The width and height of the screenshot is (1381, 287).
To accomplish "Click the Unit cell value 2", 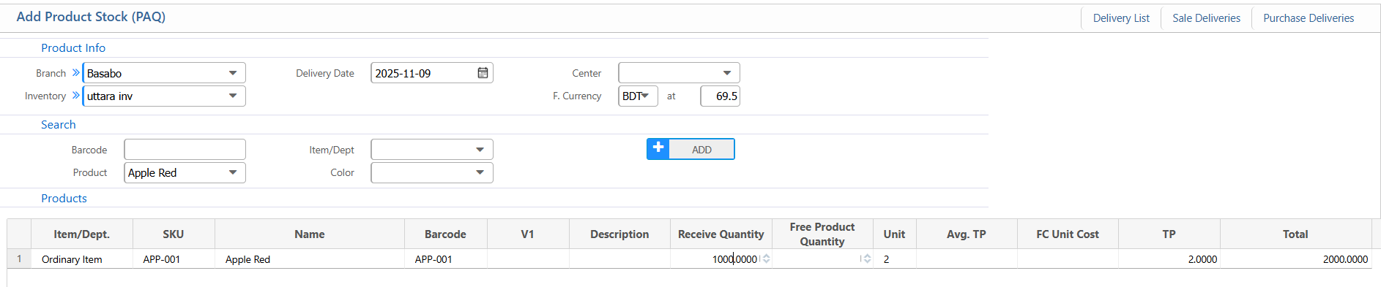I will point(894,259).
